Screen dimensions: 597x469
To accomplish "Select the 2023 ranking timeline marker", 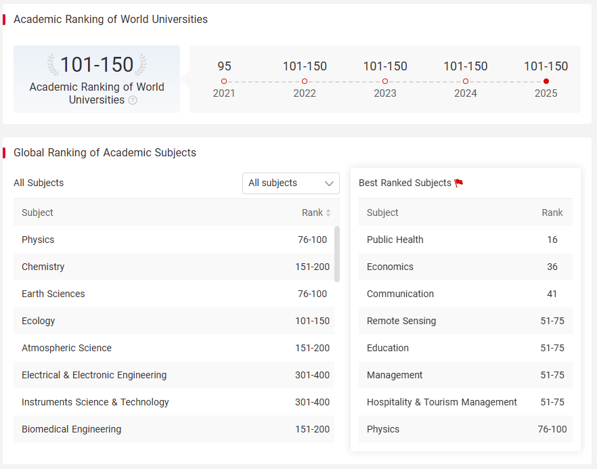I will tap(385, 81).
